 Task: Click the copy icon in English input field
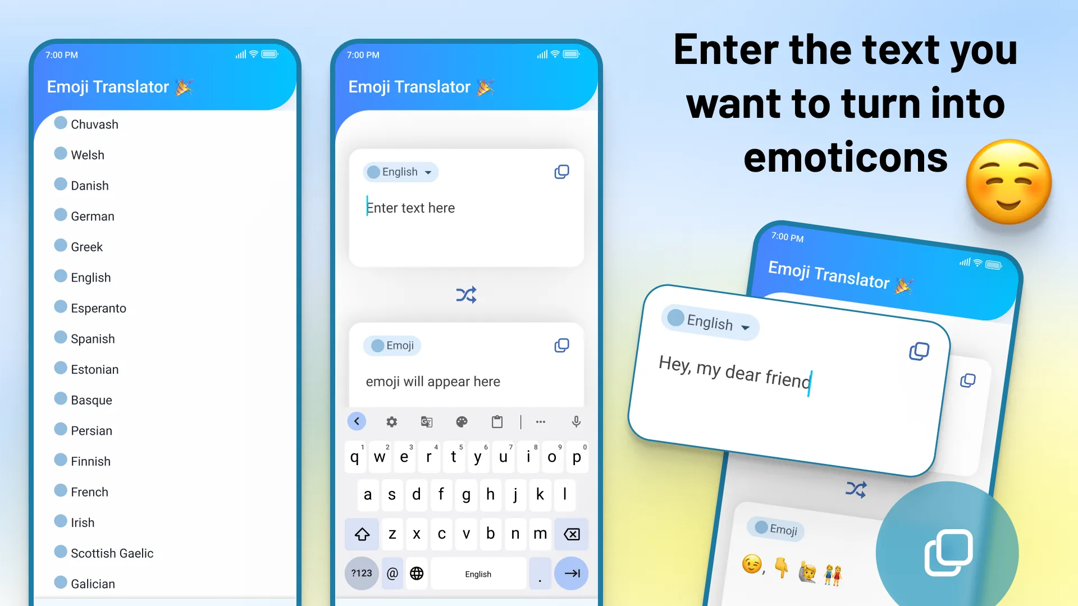pyautogui.click(x=561, y=170)
